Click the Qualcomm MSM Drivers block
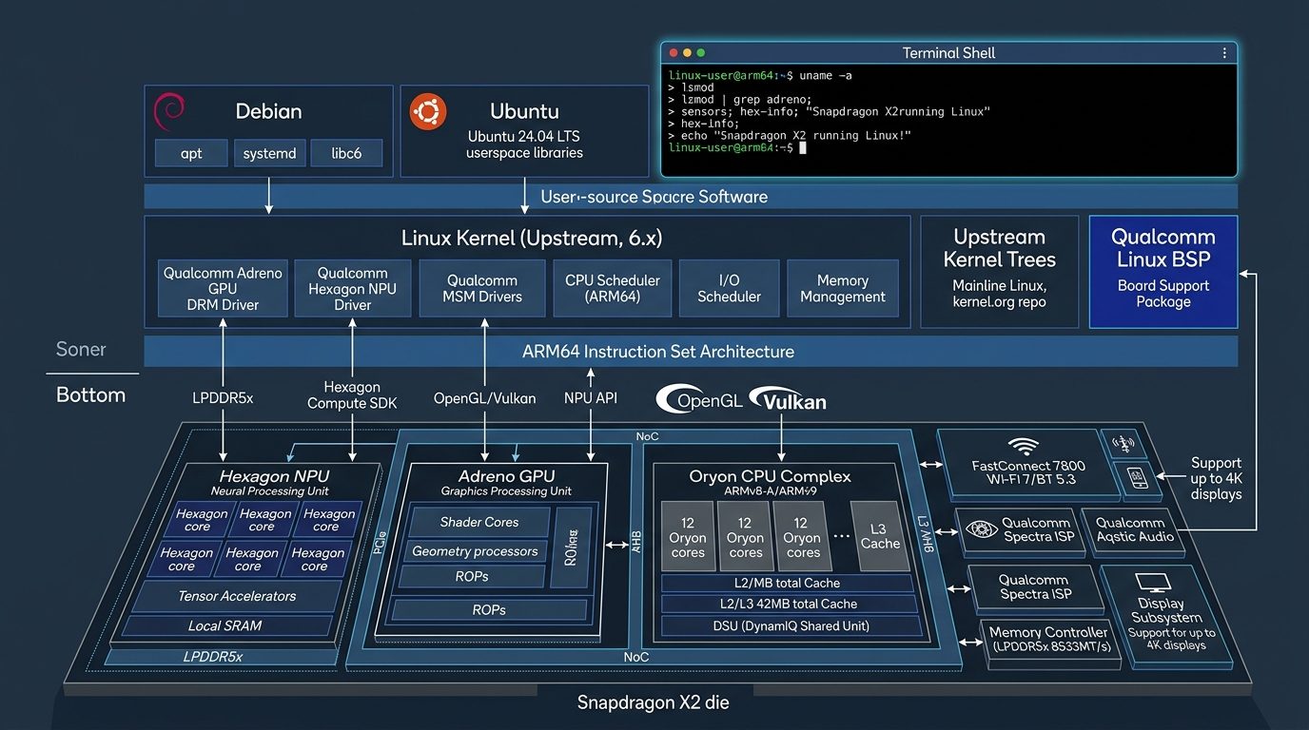The height and width of the screenshot is (730, 1309). click(x=482, y=288)
